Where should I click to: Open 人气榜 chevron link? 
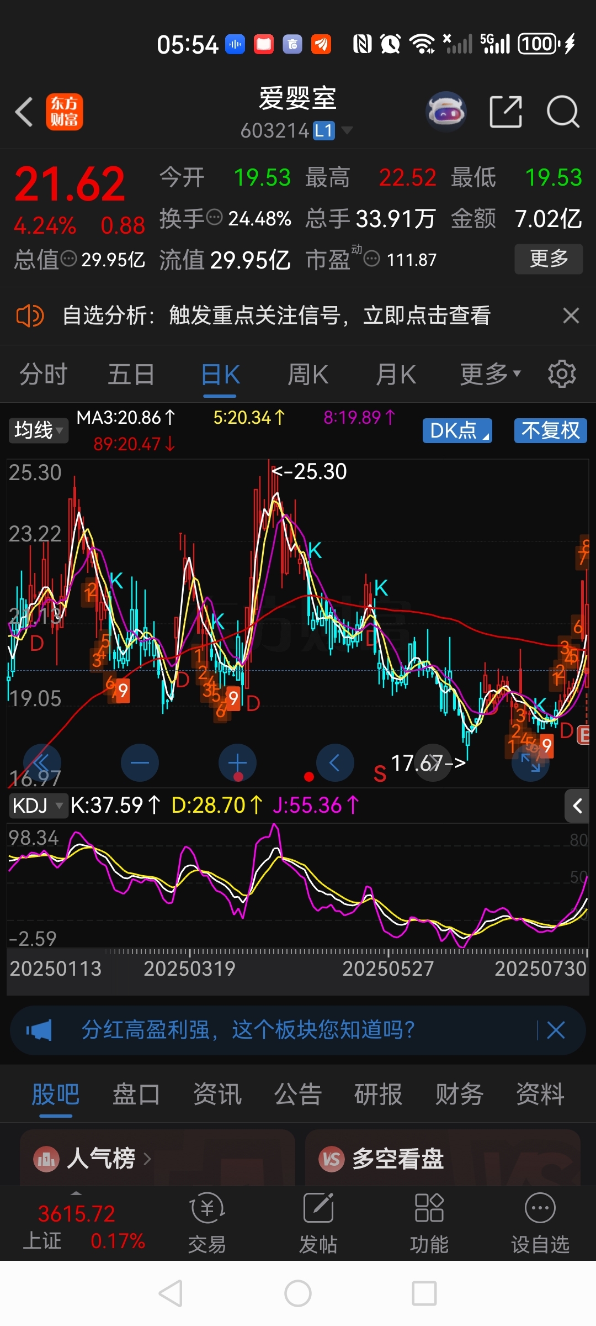[147, 1159]
